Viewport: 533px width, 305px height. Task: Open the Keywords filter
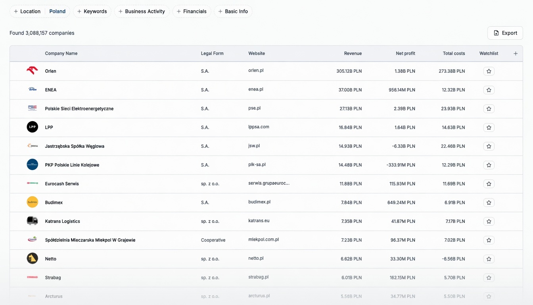click(x=92, y=12)
